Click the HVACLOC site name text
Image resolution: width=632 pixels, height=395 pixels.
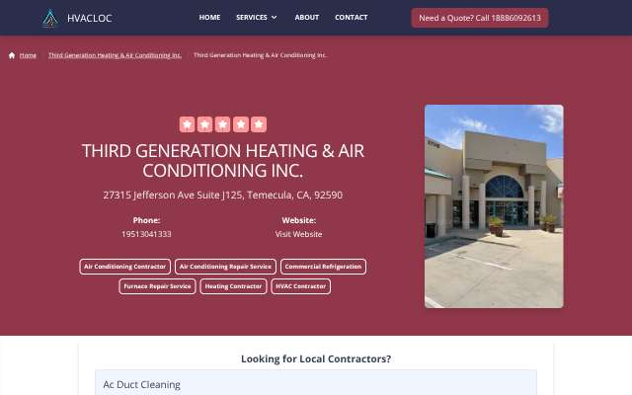(x=90, y=18)
